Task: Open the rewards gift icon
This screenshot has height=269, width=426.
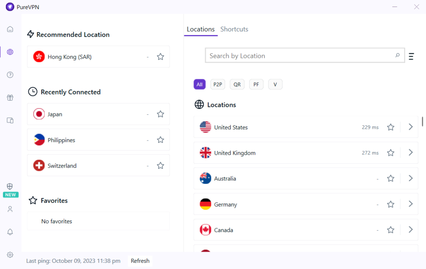Action: click(x=10, y=97)
